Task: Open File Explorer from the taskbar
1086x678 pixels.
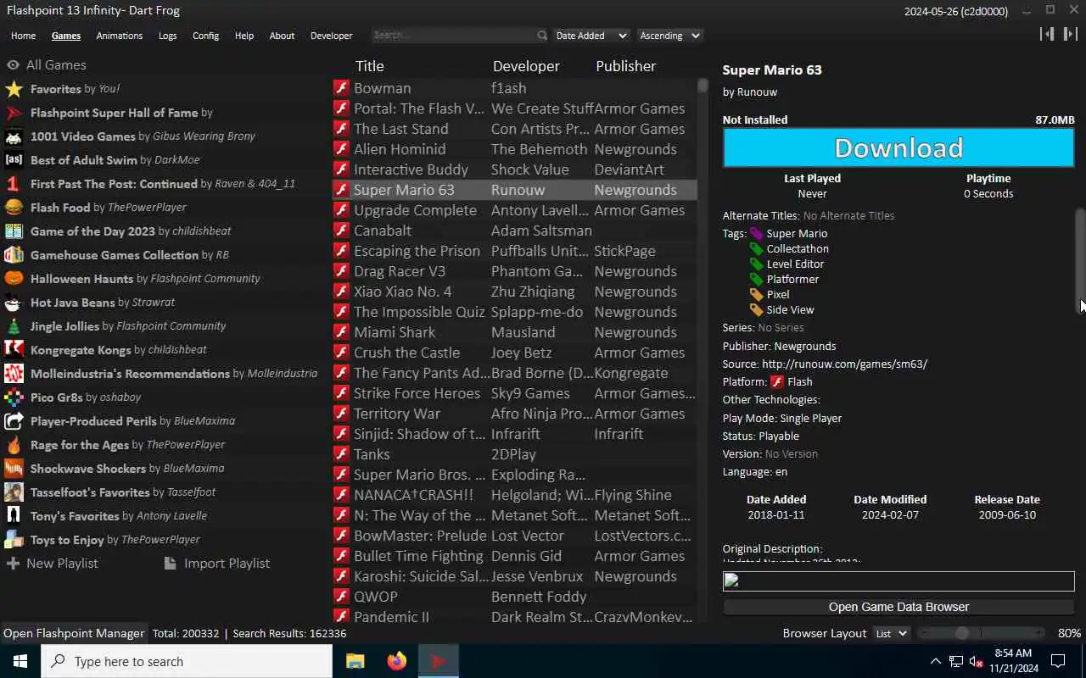Action: (x=355, y=661)
